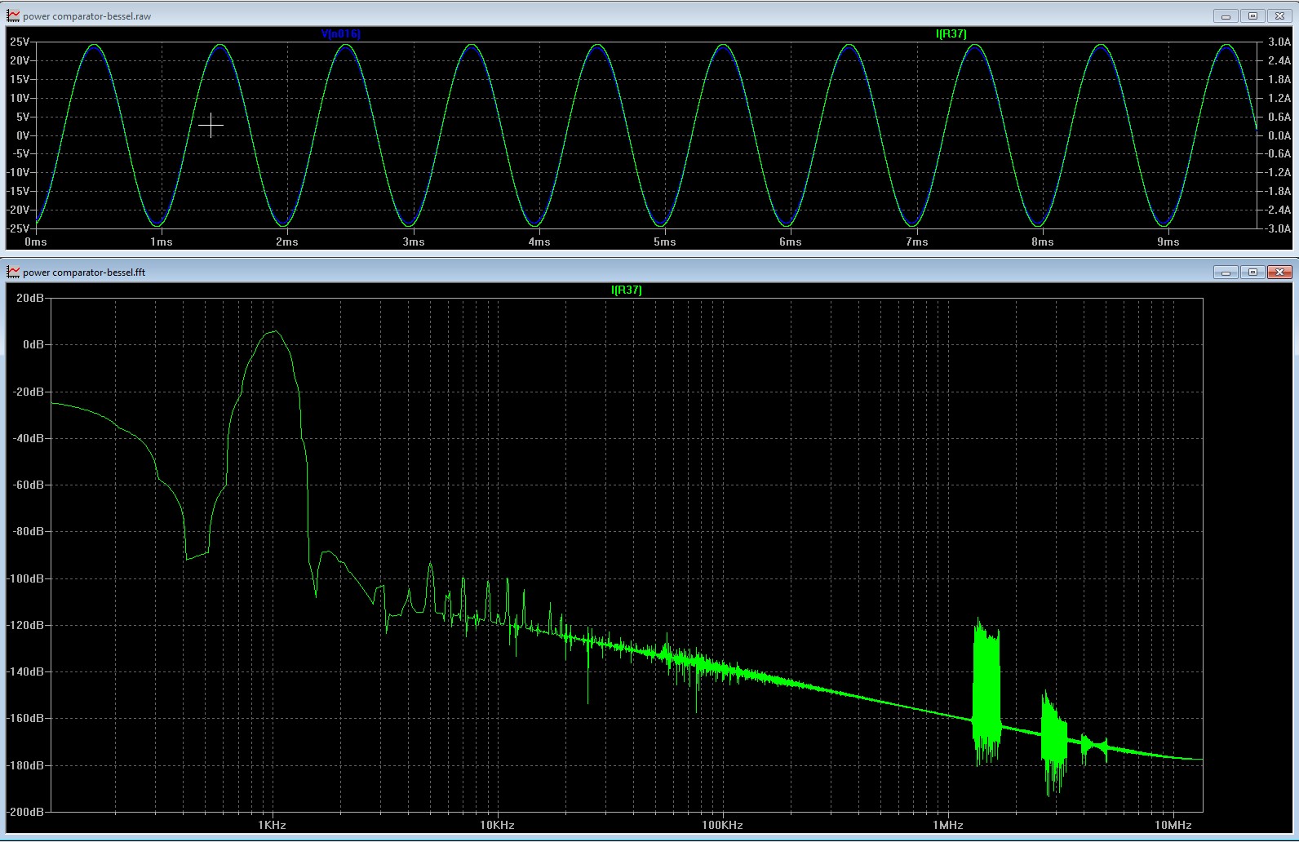Click the 5ms label on the time axis
Image resolution: width=1299 pixels, height=842 pixels.
click(x=665, y=242)
